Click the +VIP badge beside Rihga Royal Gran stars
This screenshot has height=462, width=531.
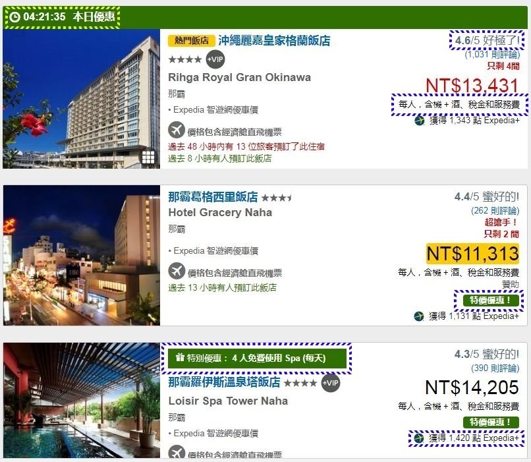[215, 59]
